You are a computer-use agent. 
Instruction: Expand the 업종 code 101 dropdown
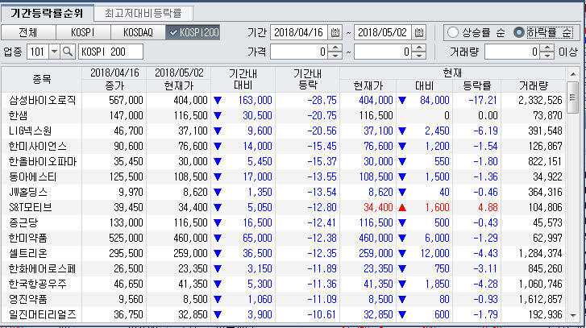[55, 52]
